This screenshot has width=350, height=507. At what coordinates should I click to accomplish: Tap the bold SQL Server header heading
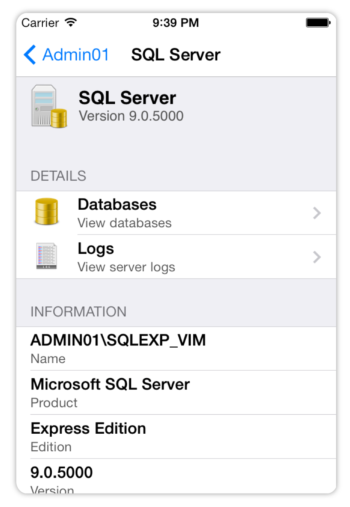coord(127,98)
